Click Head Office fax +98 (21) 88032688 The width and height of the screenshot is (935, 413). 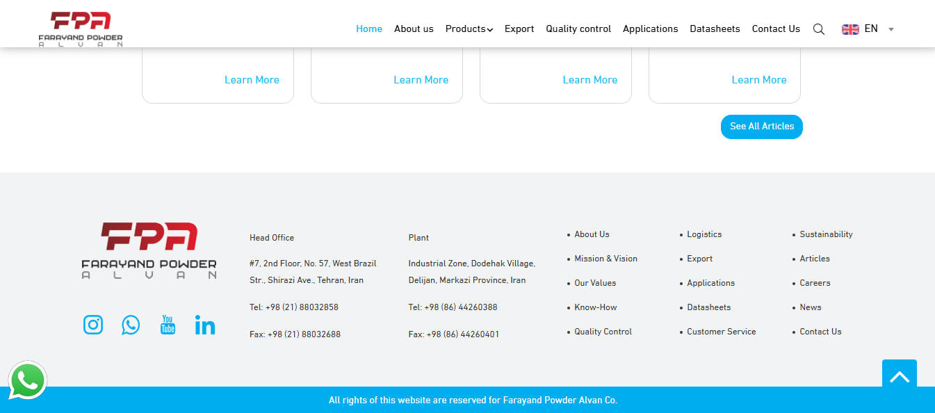tap(295, 334)
